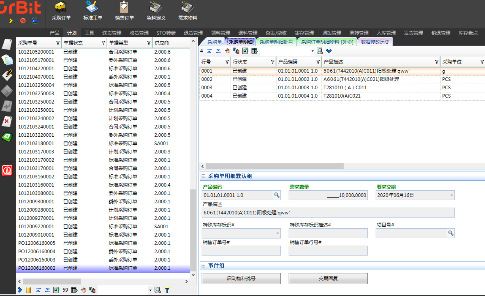Click the detail grid horizontal scrollbar
This screenshot has height=296, width=485.
275,166
